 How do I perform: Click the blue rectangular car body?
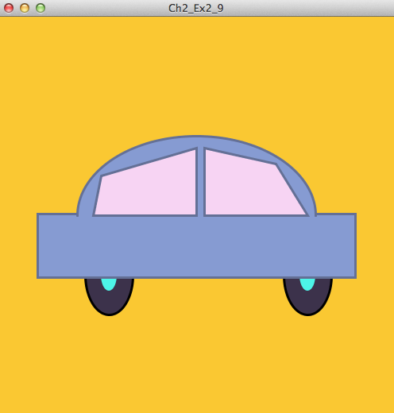pyautogui.click(x=196, y=245)
